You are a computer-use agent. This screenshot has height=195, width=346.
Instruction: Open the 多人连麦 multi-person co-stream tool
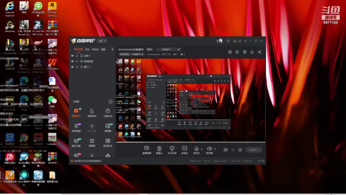pyautogui.click(x=92, y=127)
